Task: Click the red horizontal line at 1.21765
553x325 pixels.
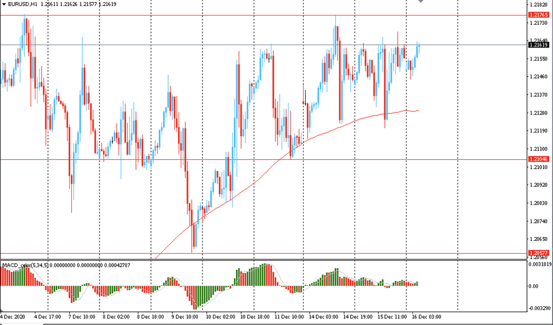Action: point(263,15)
